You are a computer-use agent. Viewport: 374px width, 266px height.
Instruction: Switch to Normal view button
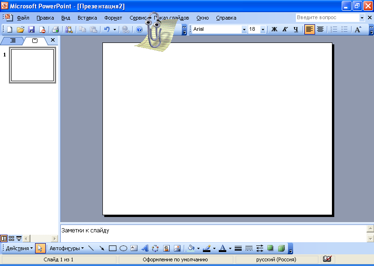pyautogui.click(x=4, y=238)
